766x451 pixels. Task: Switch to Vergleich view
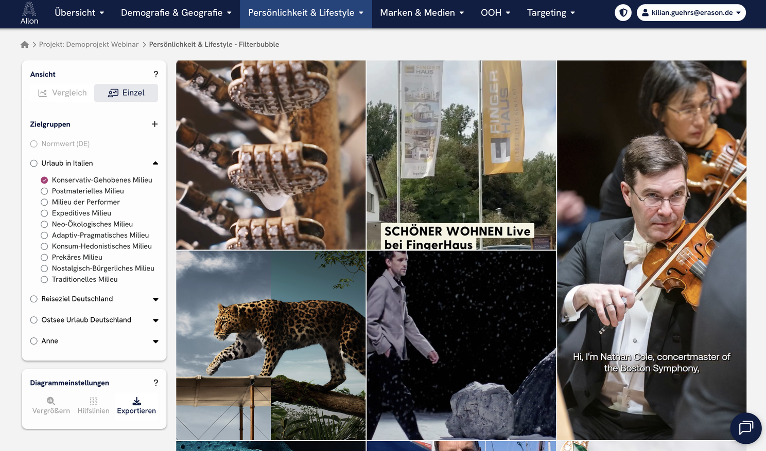(62, 93)
